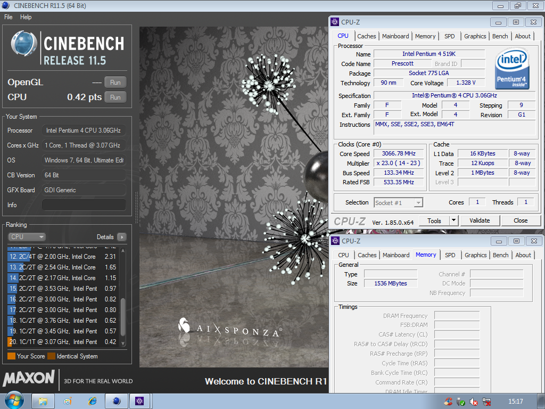Click the Validate button
The height and width of the screenshot is (409, 545).
click(480, 220)
